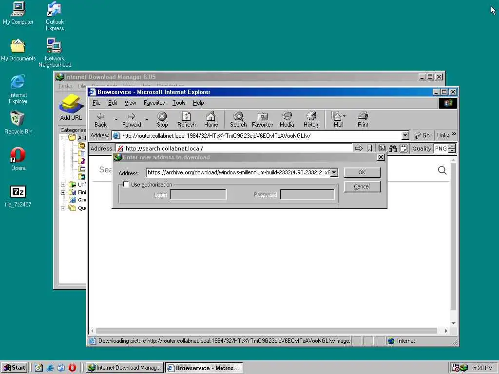The image size is (499, 374).
Task: Switch to Internet Download Manager taskbar button
Action: (x=125, y=368)
